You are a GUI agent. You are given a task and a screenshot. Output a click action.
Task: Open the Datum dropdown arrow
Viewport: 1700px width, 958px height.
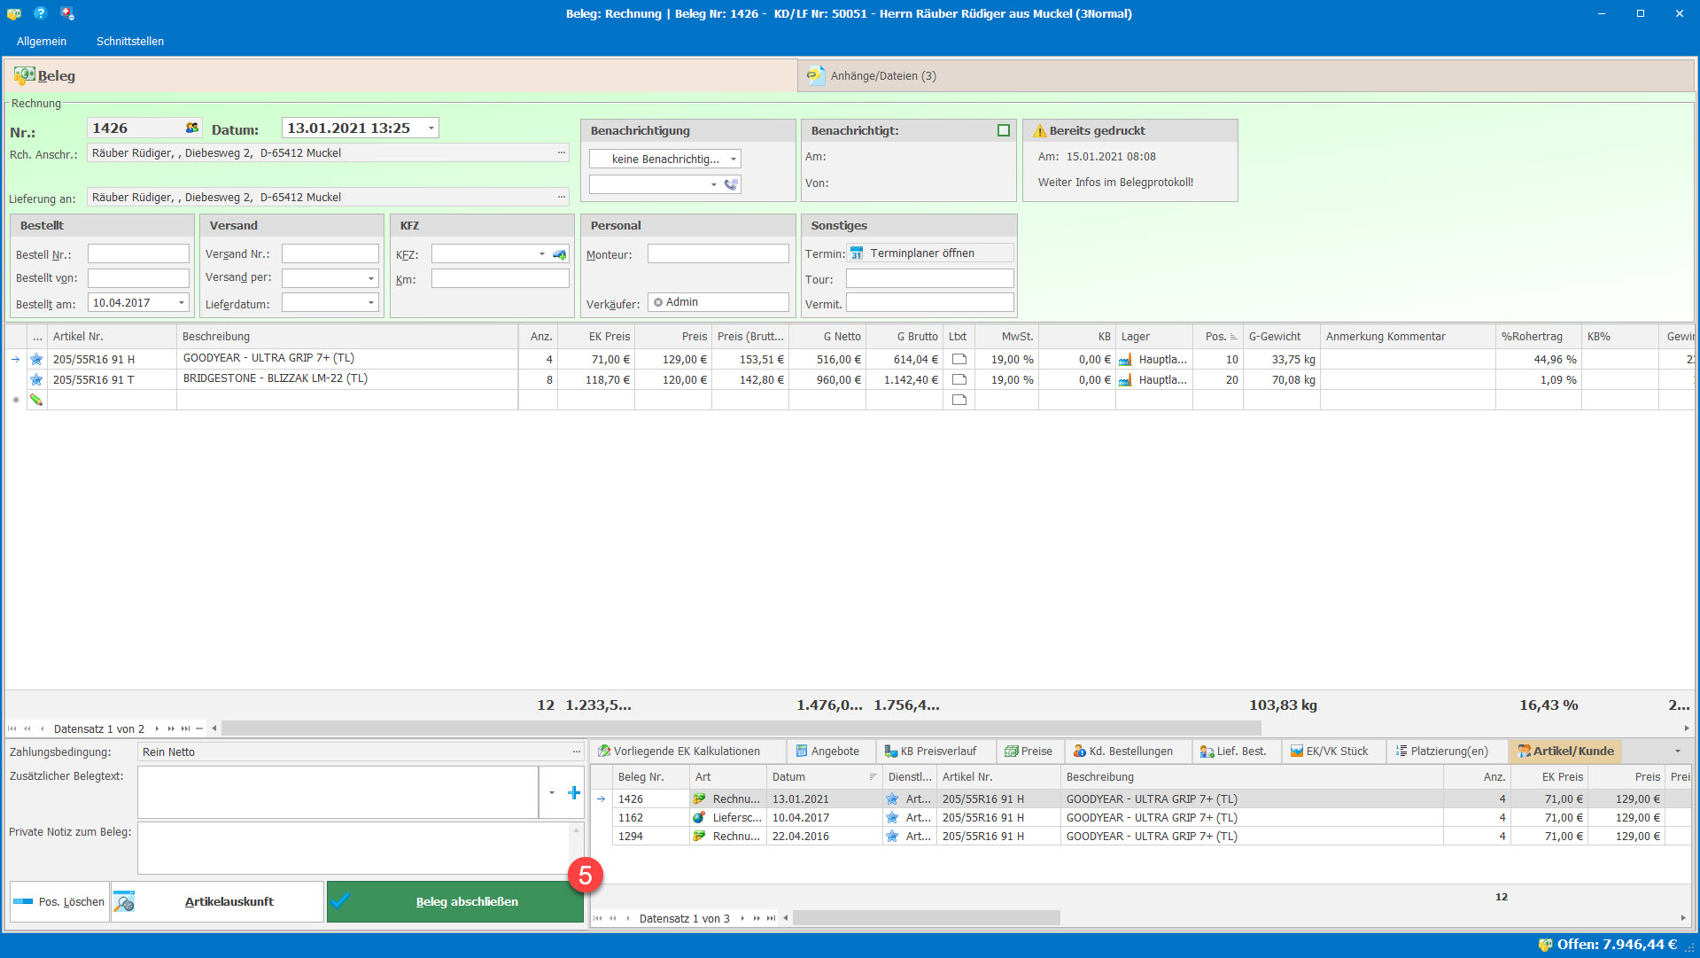(x=431, y=128)
